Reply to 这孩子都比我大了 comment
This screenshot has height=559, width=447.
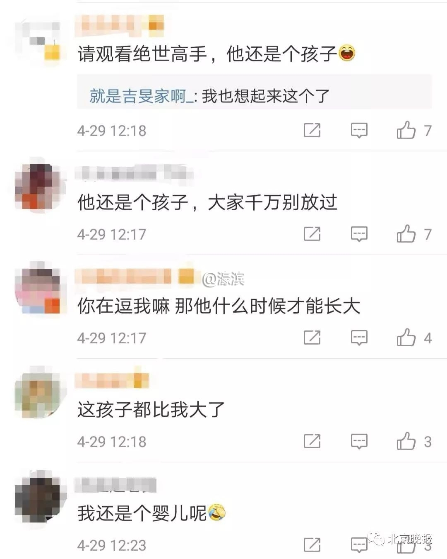(359, 441)
